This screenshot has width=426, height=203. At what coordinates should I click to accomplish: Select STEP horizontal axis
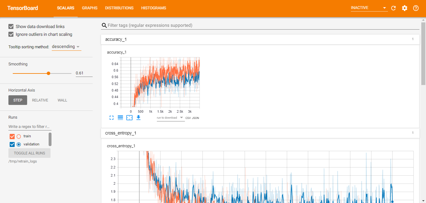tap(18, 100)
